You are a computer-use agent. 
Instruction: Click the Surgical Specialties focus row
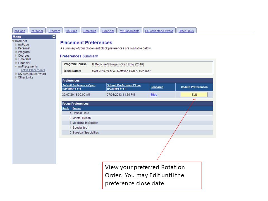137,132
